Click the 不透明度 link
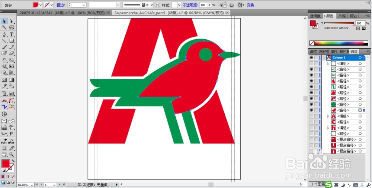Viewport: 372px width, 188px height. [x=190, y=5]
